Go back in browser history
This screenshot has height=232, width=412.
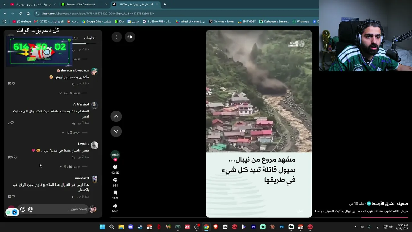pos(5,14)
